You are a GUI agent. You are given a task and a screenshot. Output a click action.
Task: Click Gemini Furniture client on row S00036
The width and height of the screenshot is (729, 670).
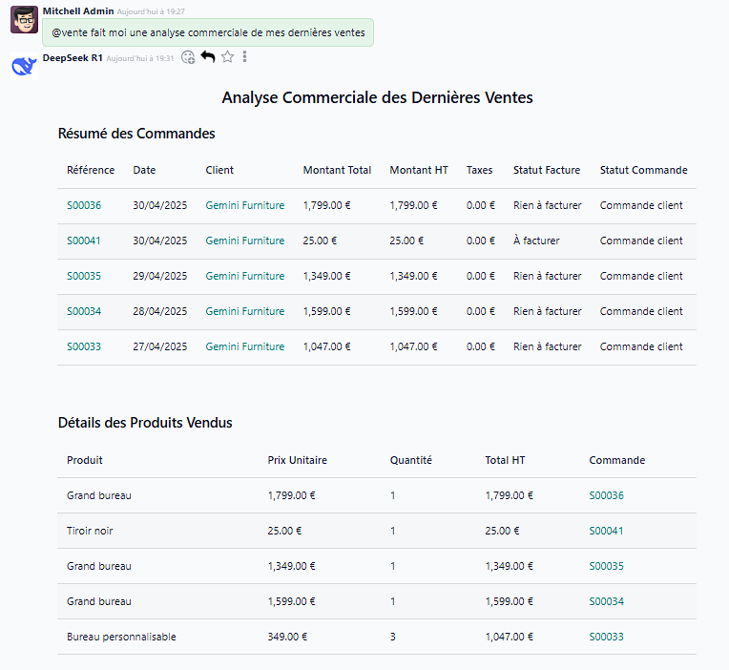tap(244, 205)
